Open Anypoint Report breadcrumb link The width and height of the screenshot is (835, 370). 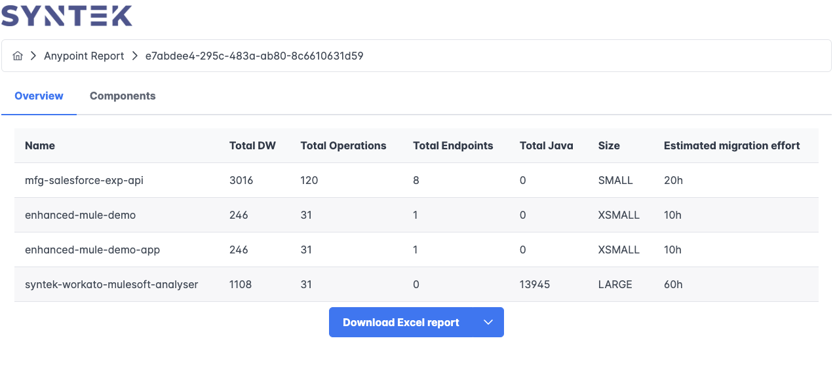(84, 56)
